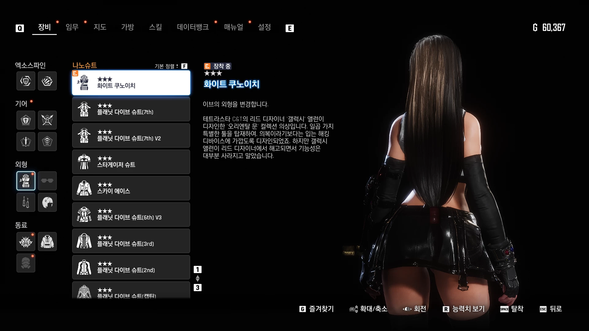The height and width of the screenshot is (331, 589).
Task: Switch to the 지도 tab
Action: click(x=100, y=27)
